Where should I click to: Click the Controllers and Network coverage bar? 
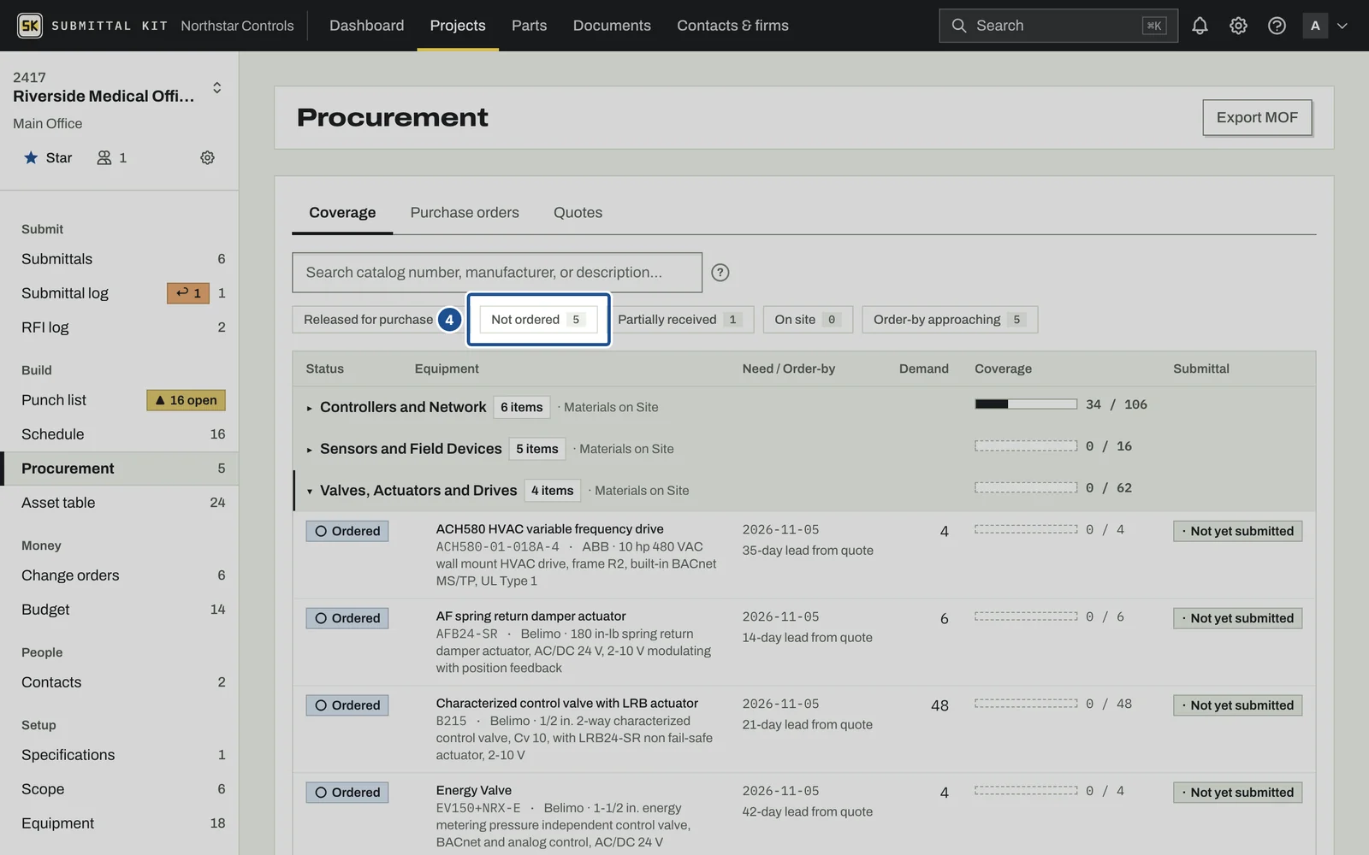1026,404
